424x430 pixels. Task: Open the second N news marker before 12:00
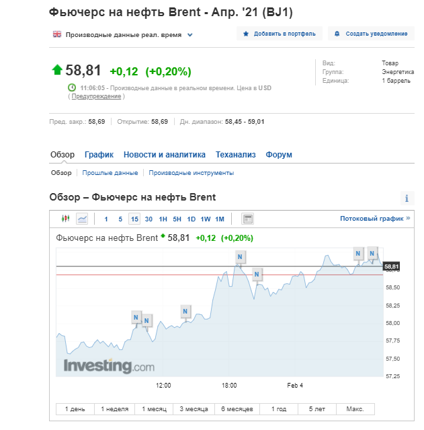point(146,320)
